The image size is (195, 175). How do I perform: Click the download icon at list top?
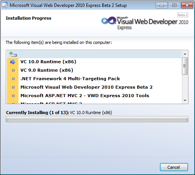[13, 54]
